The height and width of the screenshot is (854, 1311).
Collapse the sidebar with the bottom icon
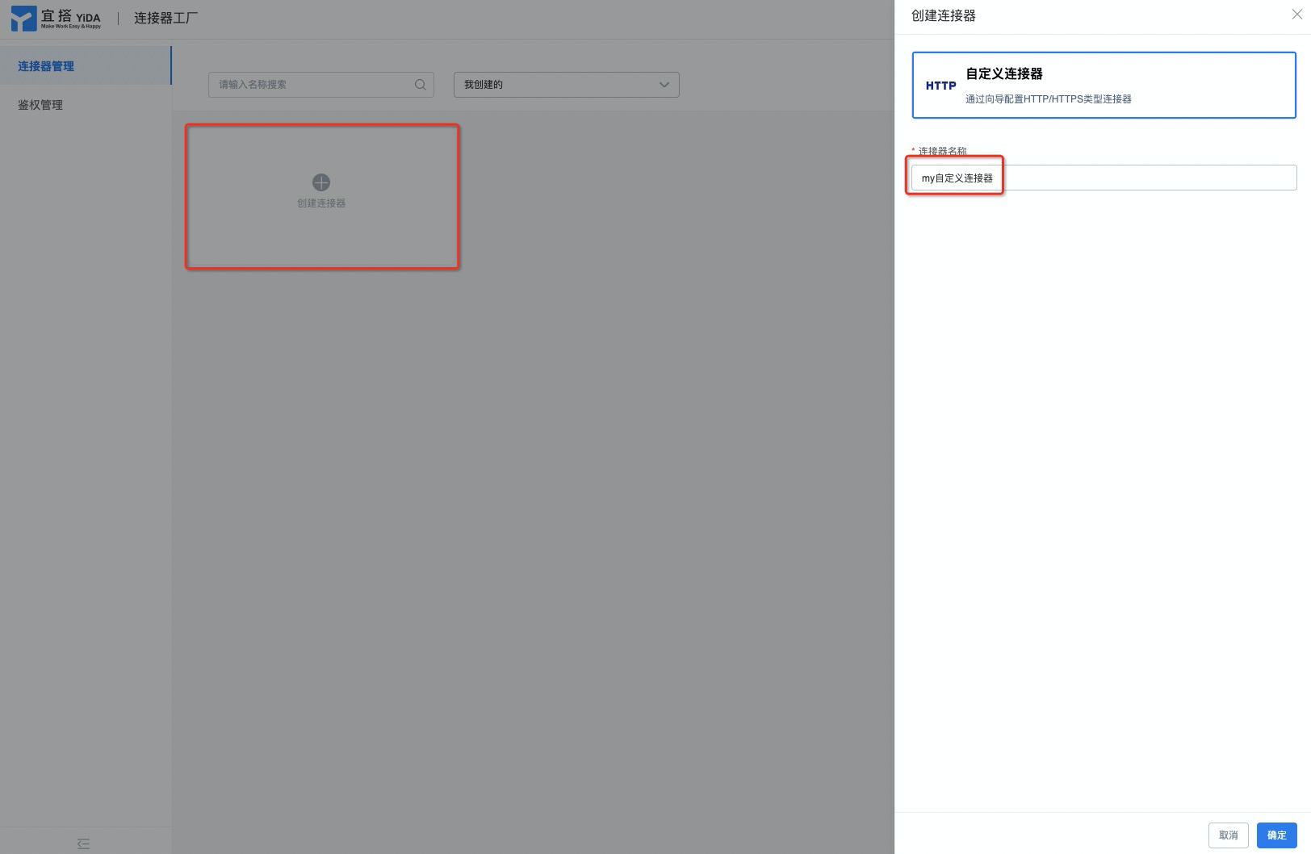point(83,844)
